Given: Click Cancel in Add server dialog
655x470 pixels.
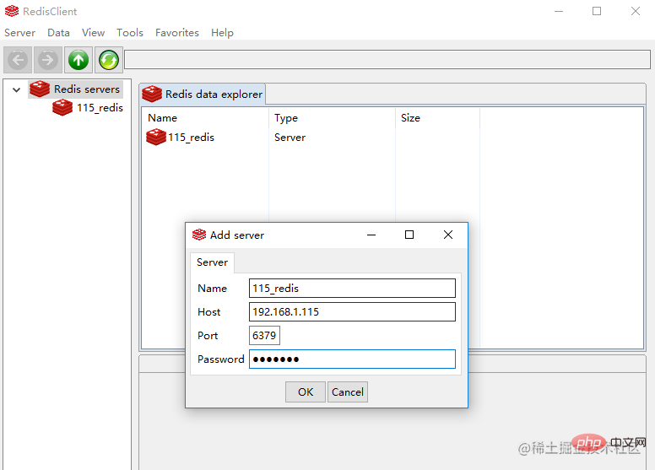Looking at the screenshot, I should tap(348, 392).
